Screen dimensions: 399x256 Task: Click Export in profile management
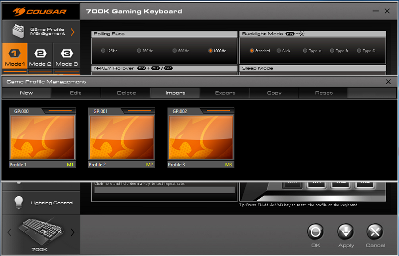click(x=225, y=93)
